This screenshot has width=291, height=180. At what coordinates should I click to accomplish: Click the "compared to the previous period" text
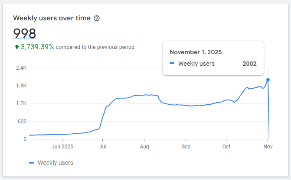95,47
